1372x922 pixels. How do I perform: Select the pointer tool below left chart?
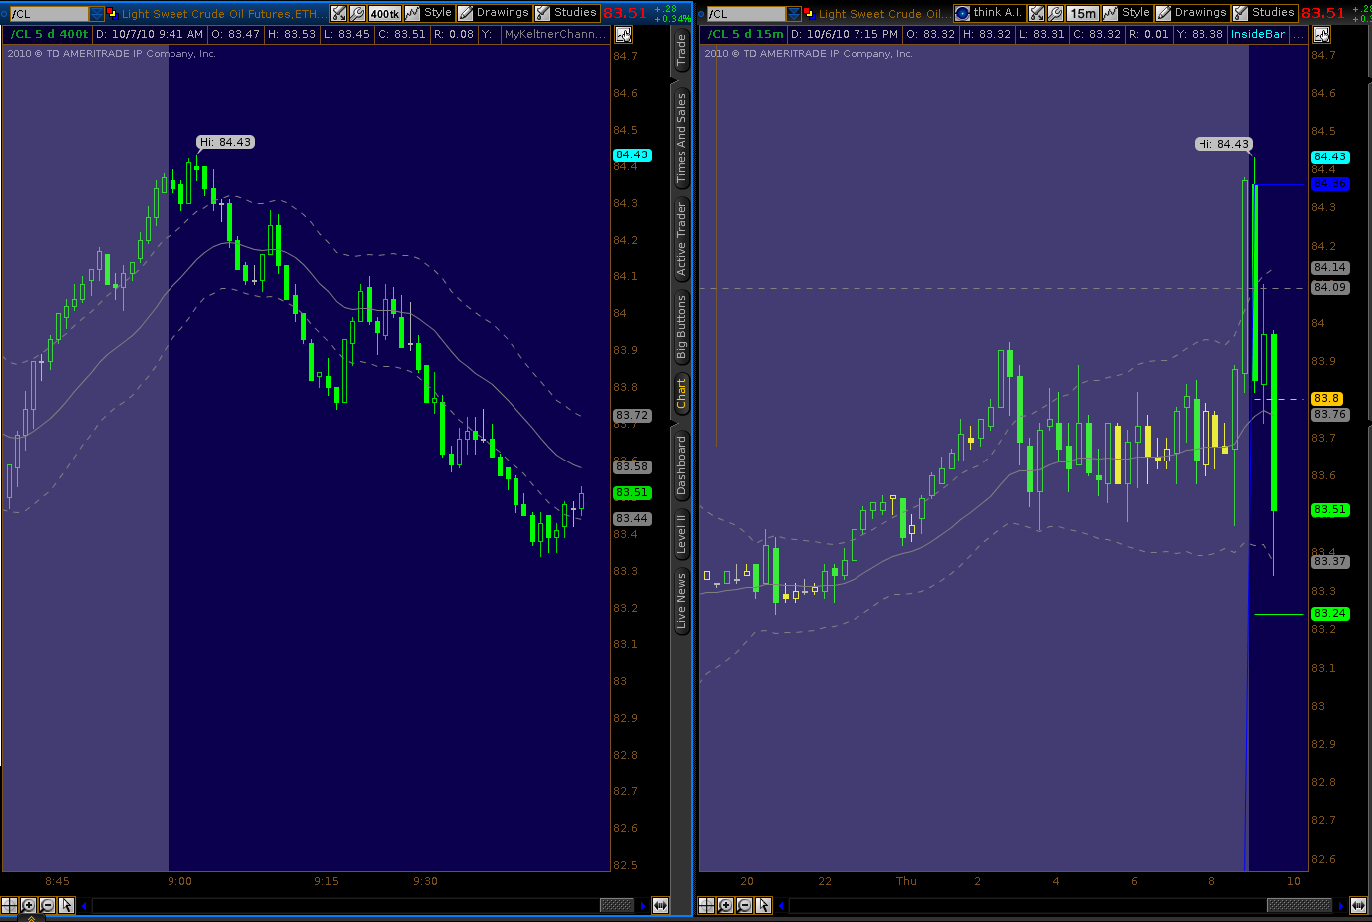(x=66, y=905)
